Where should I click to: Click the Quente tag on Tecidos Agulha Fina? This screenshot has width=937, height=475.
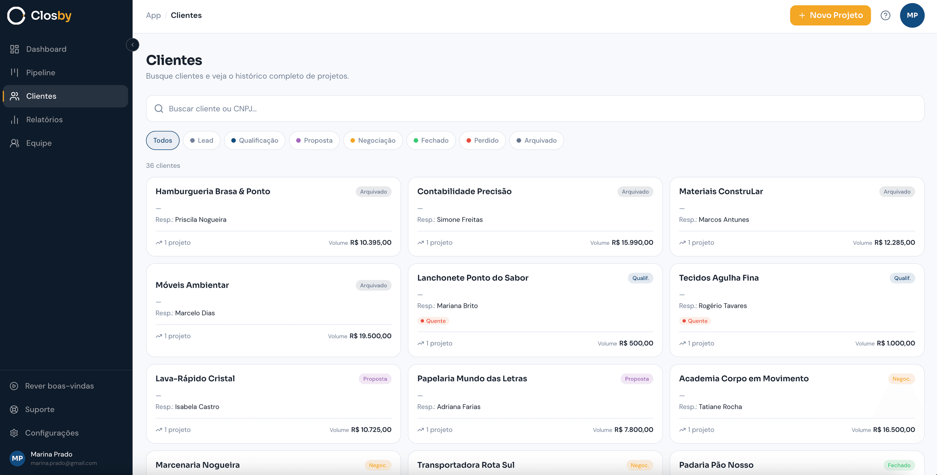(x=695, y=321)
